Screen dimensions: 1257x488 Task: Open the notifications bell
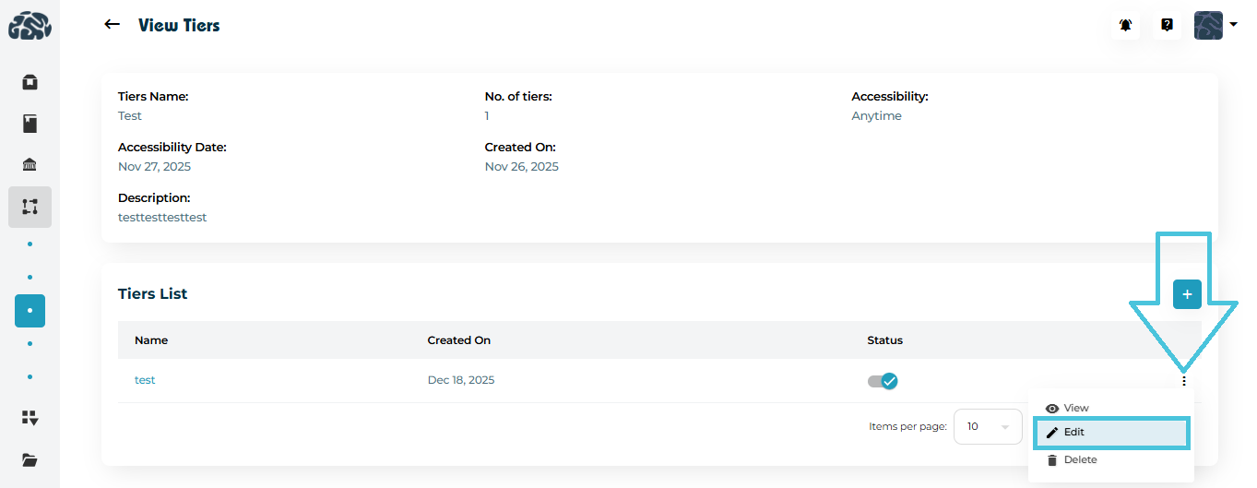(x=1125, y=25)
